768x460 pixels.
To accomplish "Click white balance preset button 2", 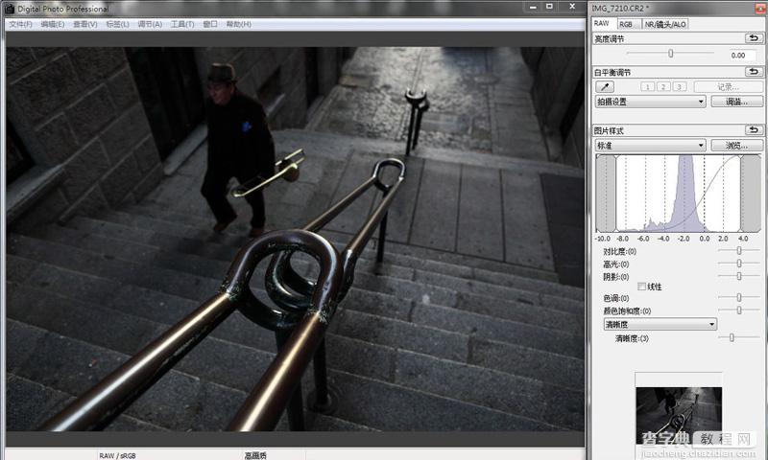I will tap(663, 87).
